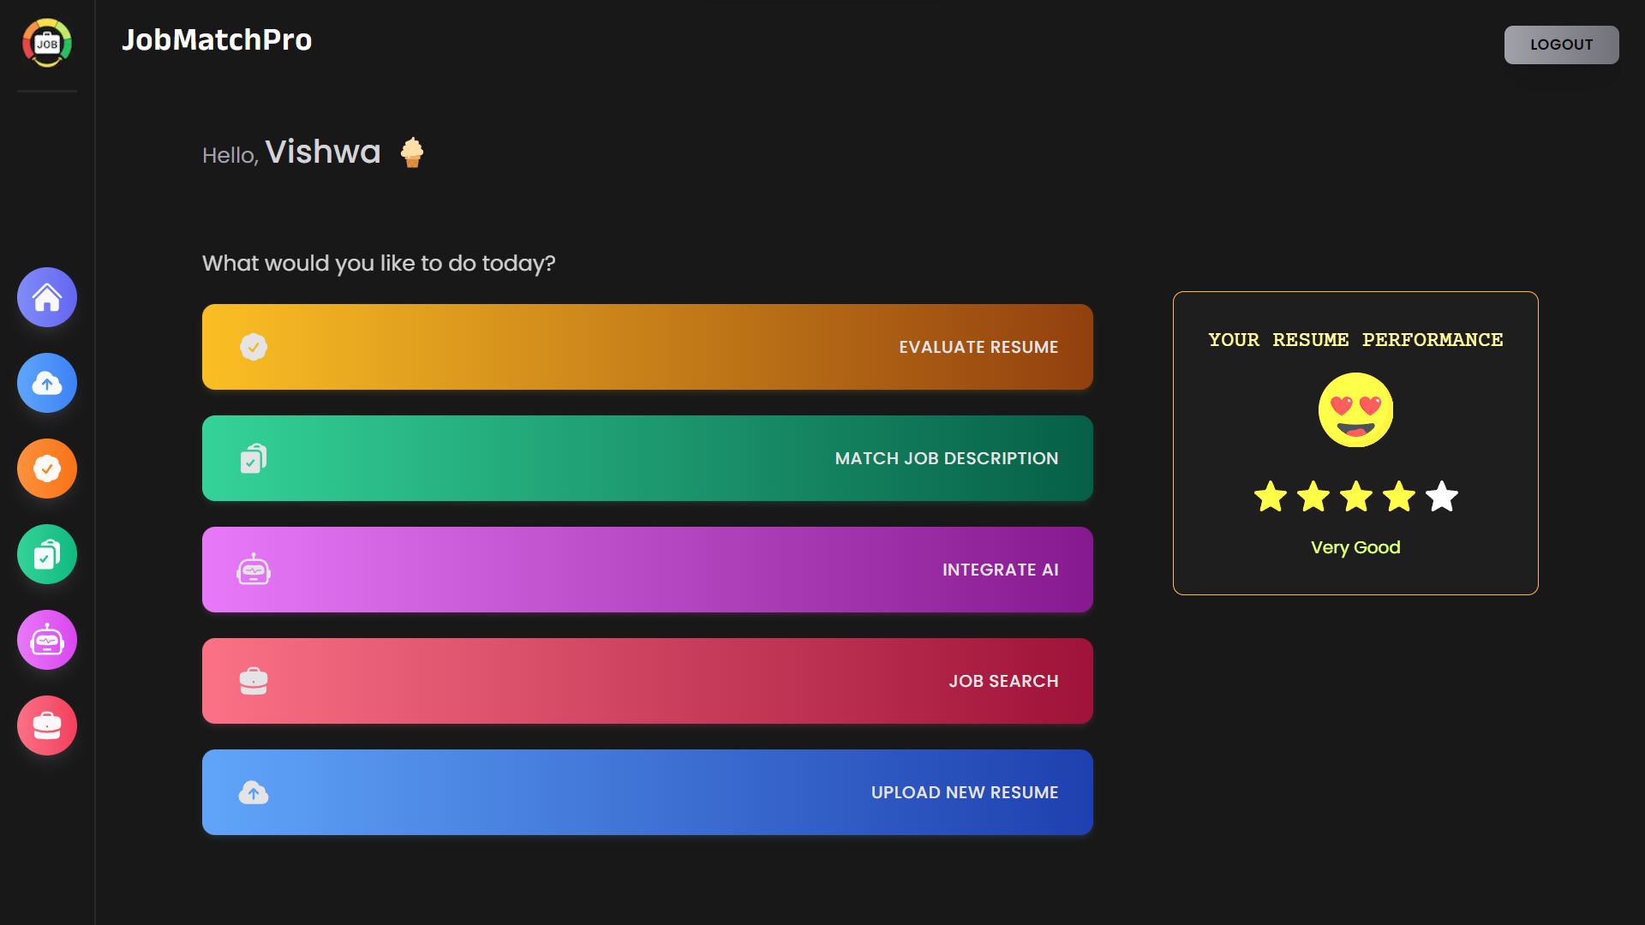
Task: Select the Integrate AI option
Action: pyautogui.click(x=647, y=570)
